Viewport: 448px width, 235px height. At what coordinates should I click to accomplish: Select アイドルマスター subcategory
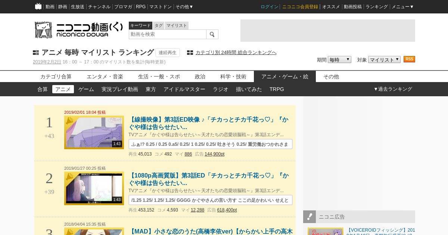184,89
